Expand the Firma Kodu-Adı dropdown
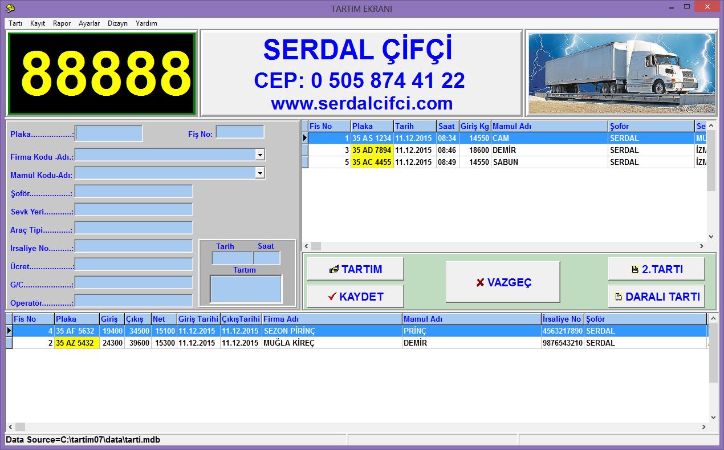Image resolution: width=724 pixels, height=450 pixels. pyautogui.click(x=260, y=155)
